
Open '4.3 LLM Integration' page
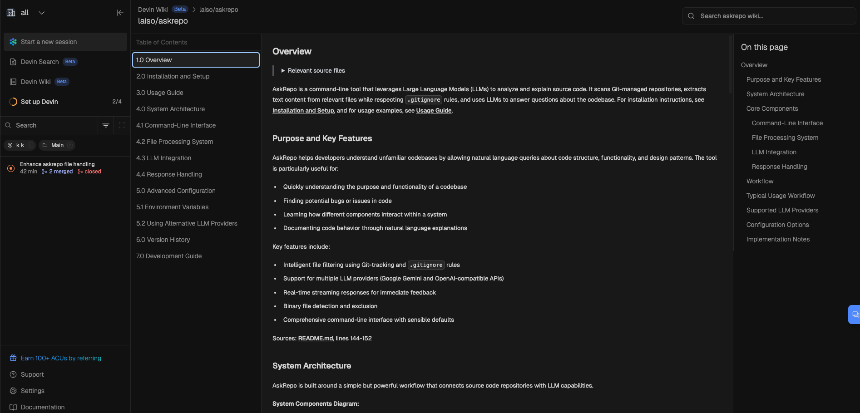tap(196, 158)
